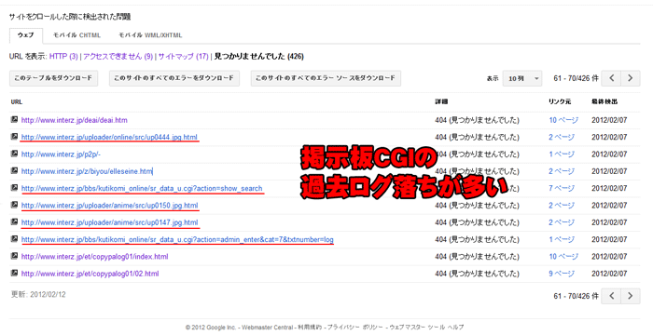Image resolution: width=653 pixels, height=335 pixels.
Task: Open the copypalog01/index.html URL link
Action: click(94, 257)
